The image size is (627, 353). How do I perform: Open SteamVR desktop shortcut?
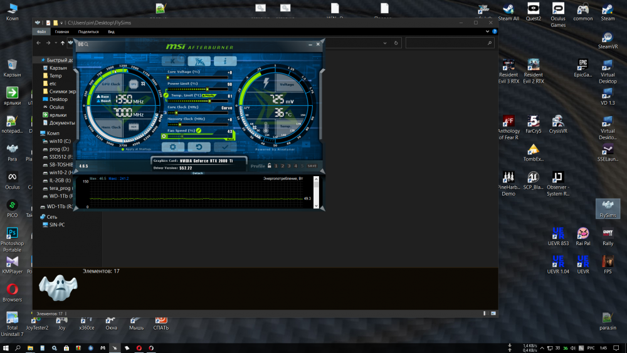(608, 40)
